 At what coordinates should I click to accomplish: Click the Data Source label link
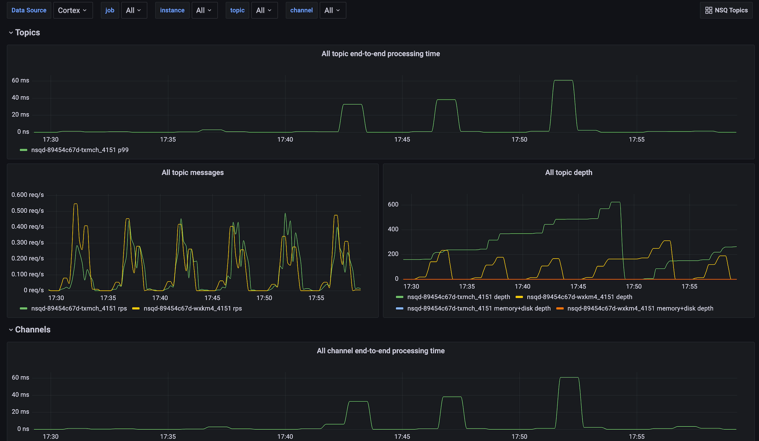pyautogui.click(x=29, y=10)
